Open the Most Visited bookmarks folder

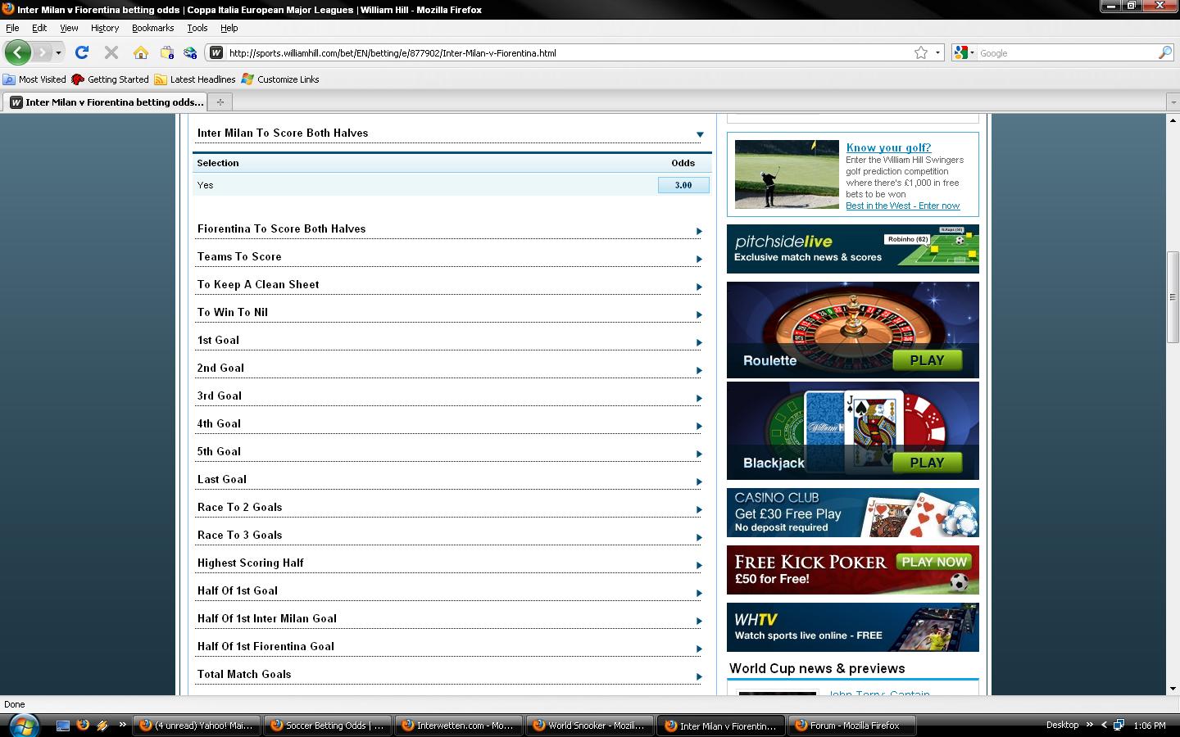34,79
